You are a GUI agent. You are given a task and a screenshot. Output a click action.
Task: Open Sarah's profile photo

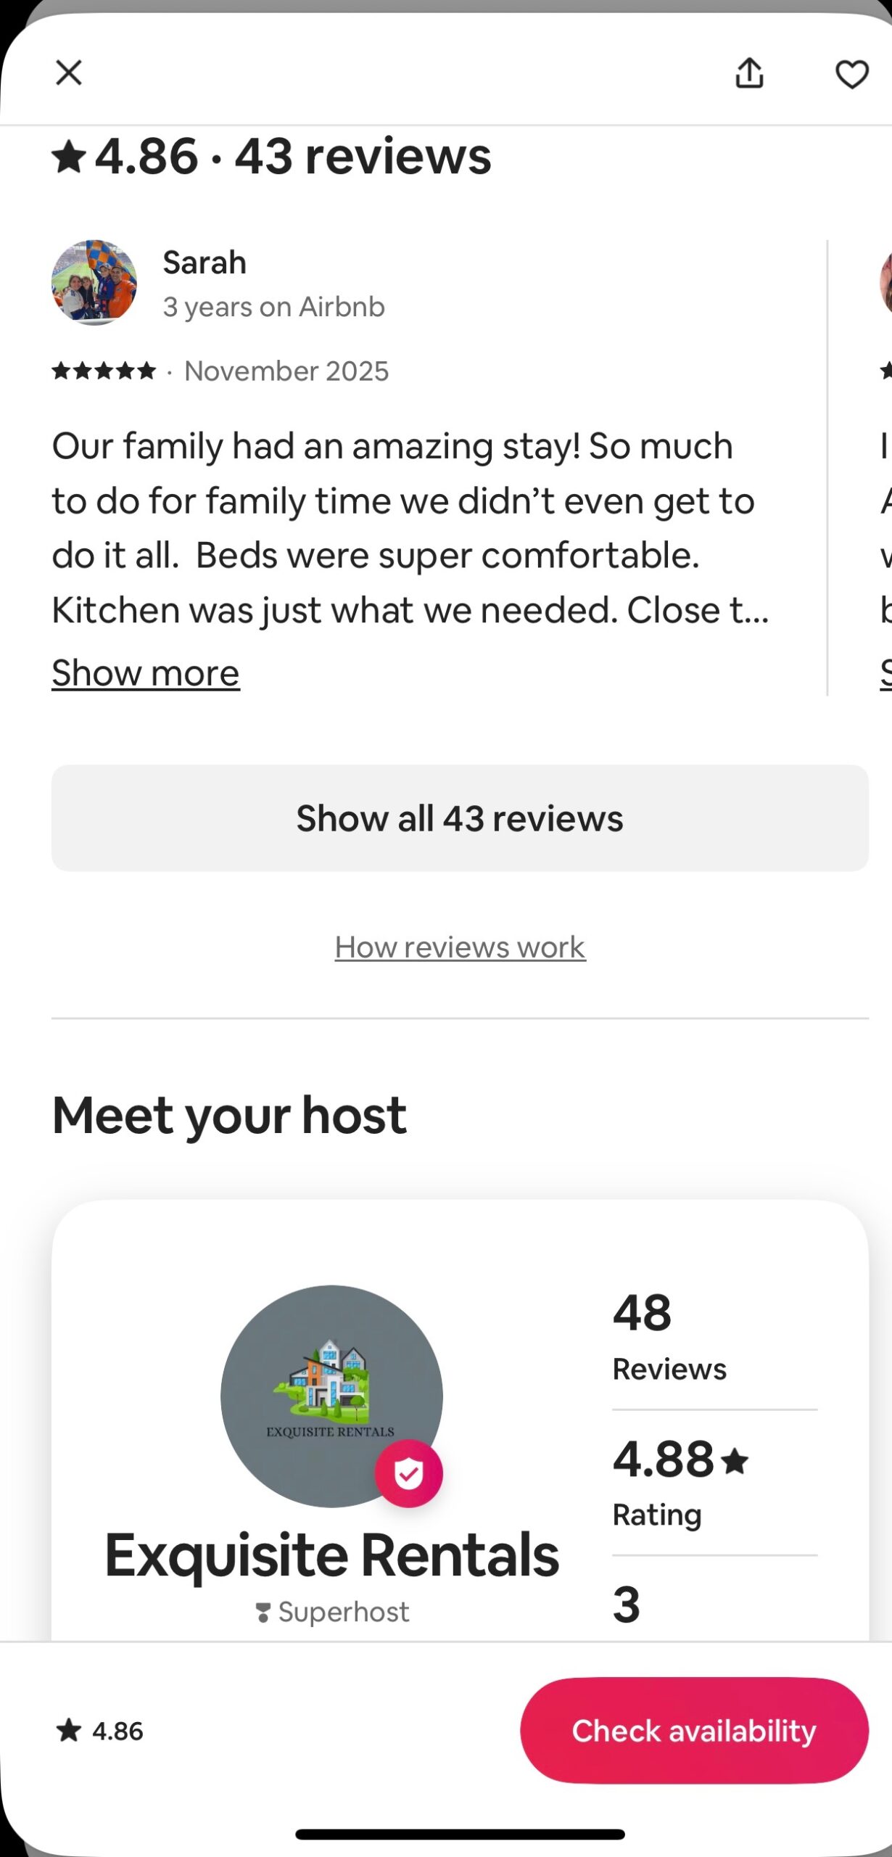94,282
